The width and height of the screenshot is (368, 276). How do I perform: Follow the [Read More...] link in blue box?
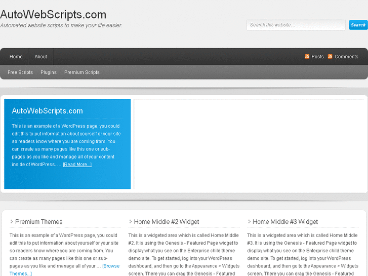click(x=77, y=165)
